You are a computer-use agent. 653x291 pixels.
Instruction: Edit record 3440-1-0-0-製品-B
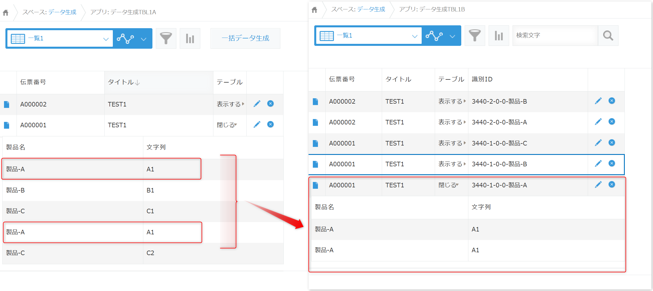(x=598, y=163)
